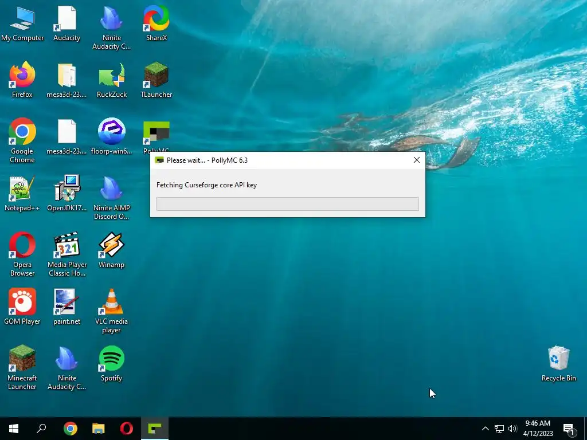The height and width of the screenshot is (440, 587).
Task: Open the Windows Start menu
Action: (14, 429)
